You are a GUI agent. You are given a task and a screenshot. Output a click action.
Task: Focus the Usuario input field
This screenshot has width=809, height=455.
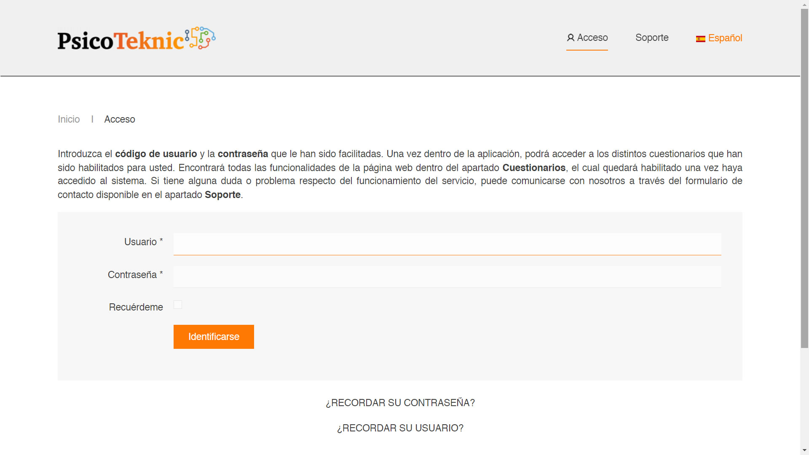[447, 244]
